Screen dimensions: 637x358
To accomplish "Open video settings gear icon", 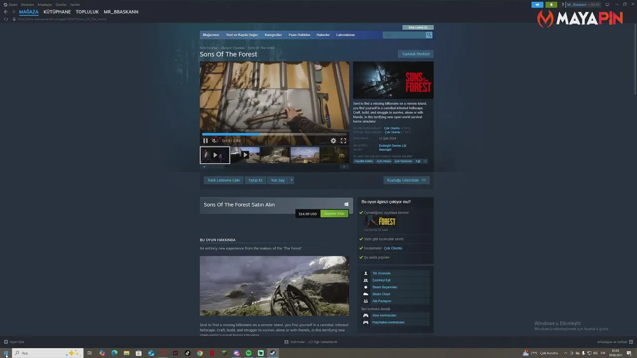I will tap(333, 141).
